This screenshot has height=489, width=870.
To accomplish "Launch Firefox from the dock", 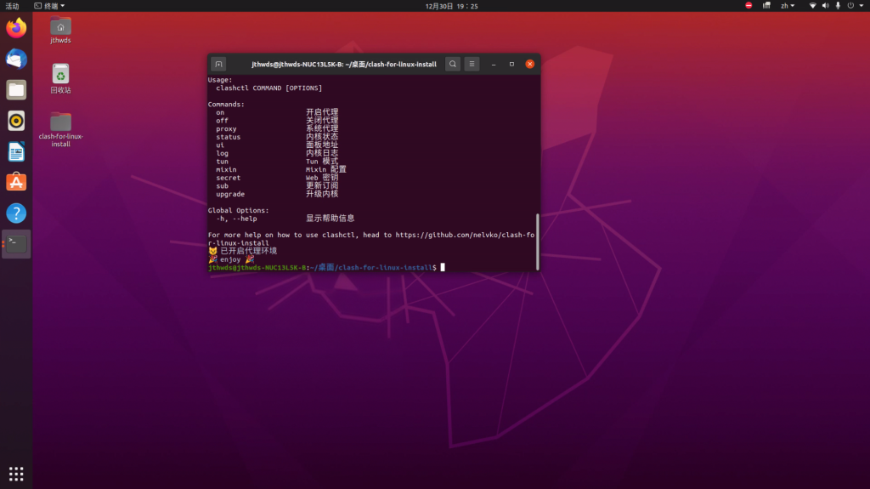I will click(16, 28).
